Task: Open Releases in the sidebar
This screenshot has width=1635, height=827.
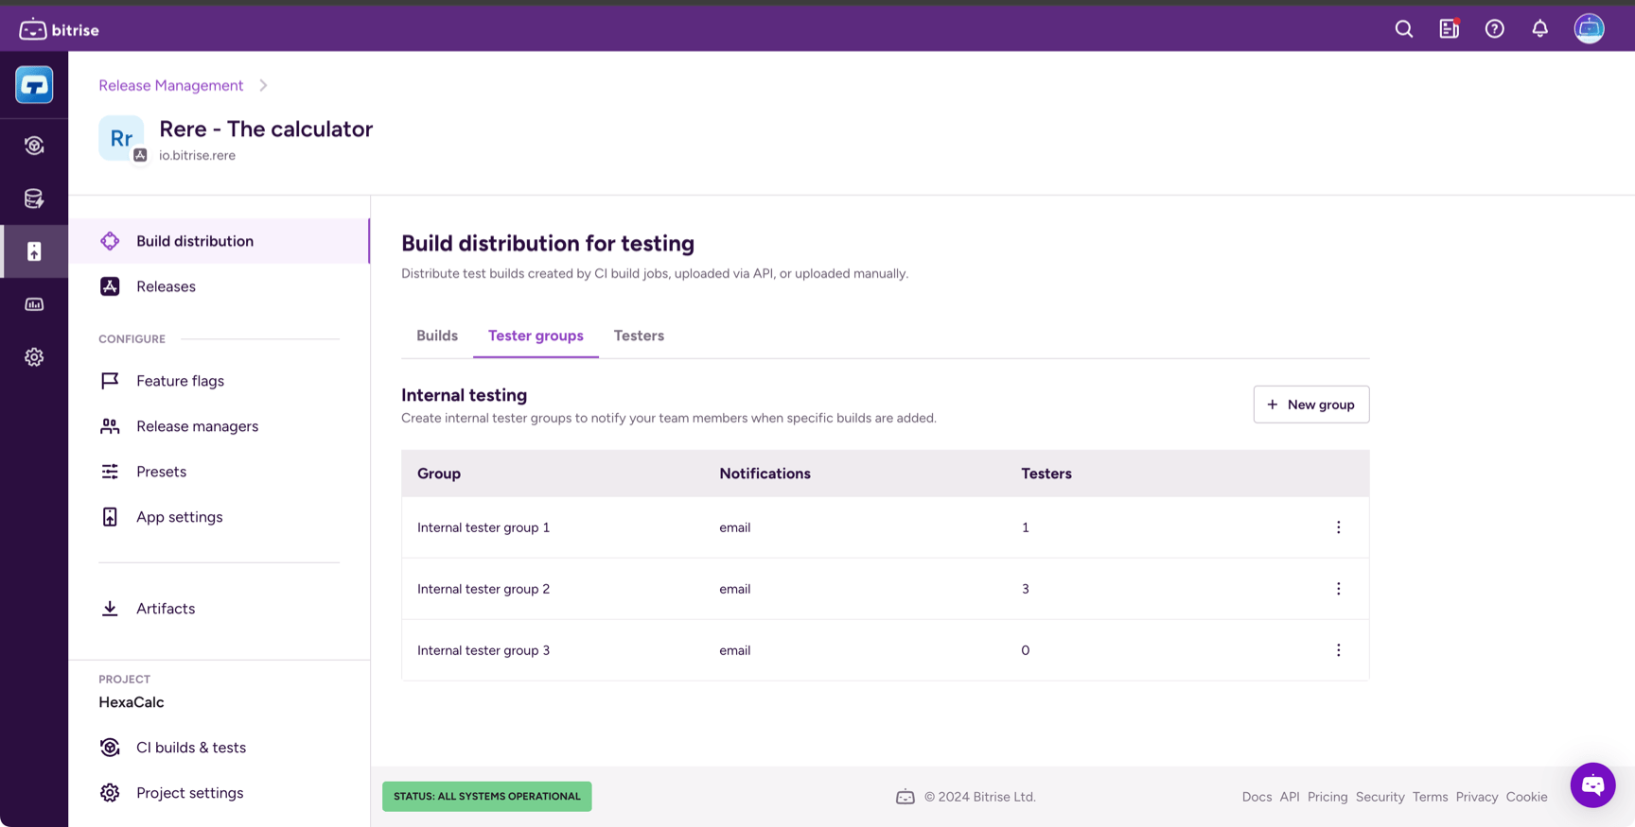Action: (166, 286)
